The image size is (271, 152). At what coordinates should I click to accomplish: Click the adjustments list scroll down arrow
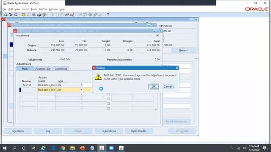156,109
